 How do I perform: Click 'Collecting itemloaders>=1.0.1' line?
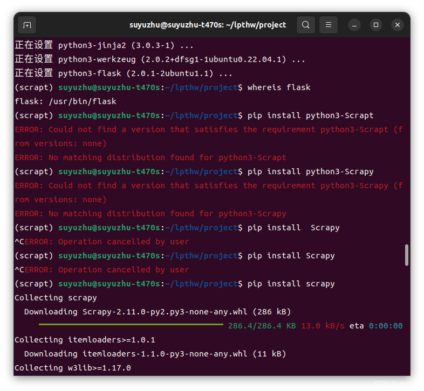click(x=85, y=340)
